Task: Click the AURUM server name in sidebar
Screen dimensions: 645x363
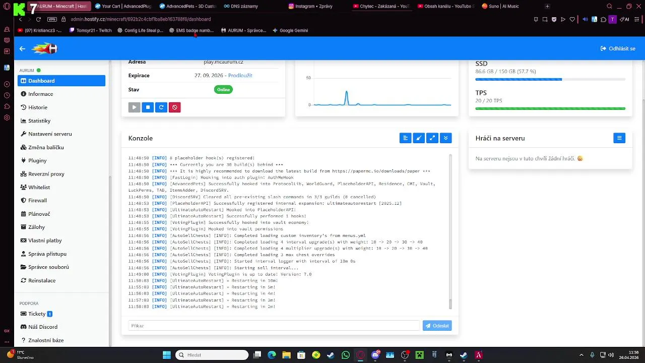Action: pyautogui.click(x=27, y=71)
